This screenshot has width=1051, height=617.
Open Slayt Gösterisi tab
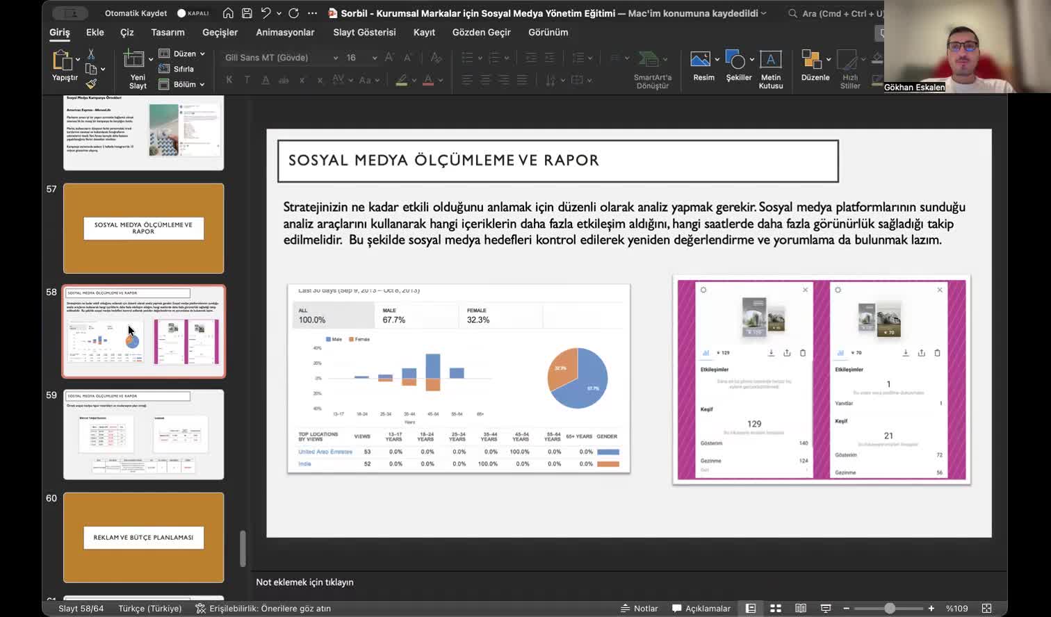364,32
